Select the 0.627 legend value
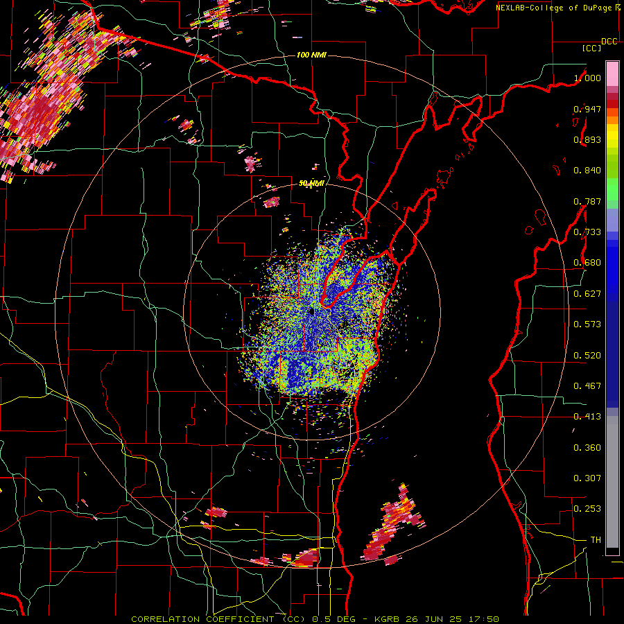The height and width of the screenshot is (624, 624). tap(587, 294)
